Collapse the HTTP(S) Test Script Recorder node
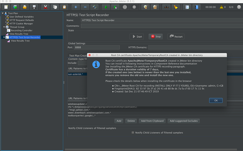Viewport: 243px width, 151px height. click(4, 37)
